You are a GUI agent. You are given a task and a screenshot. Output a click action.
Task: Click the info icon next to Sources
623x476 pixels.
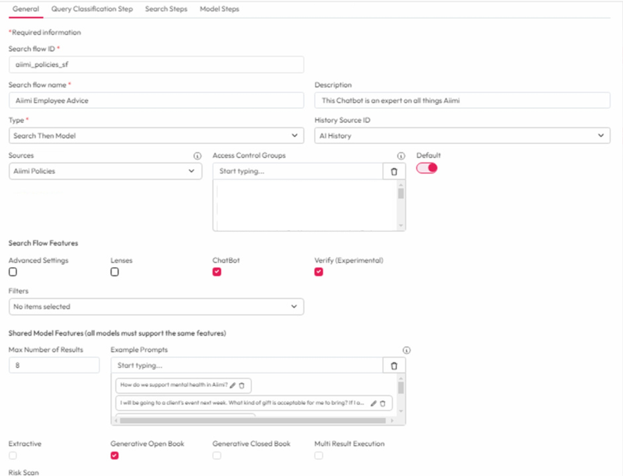pyautogui.click(x=197, y=156)
